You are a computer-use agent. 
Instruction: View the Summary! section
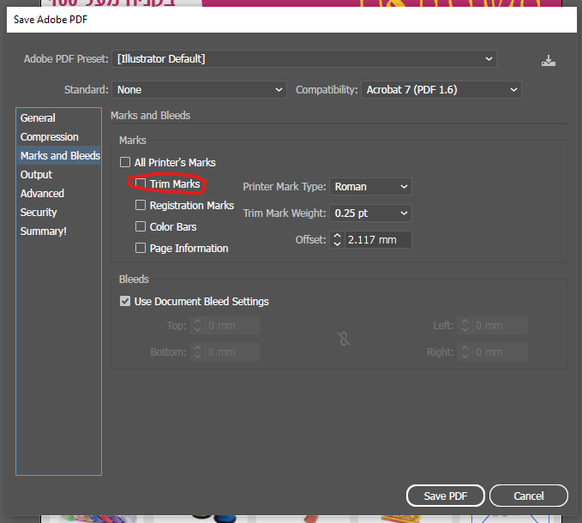pyautogui.click(x=58, y=231)
